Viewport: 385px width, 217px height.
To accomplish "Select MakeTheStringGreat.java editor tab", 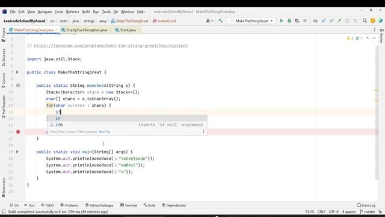I will click(x=34, y=30).
